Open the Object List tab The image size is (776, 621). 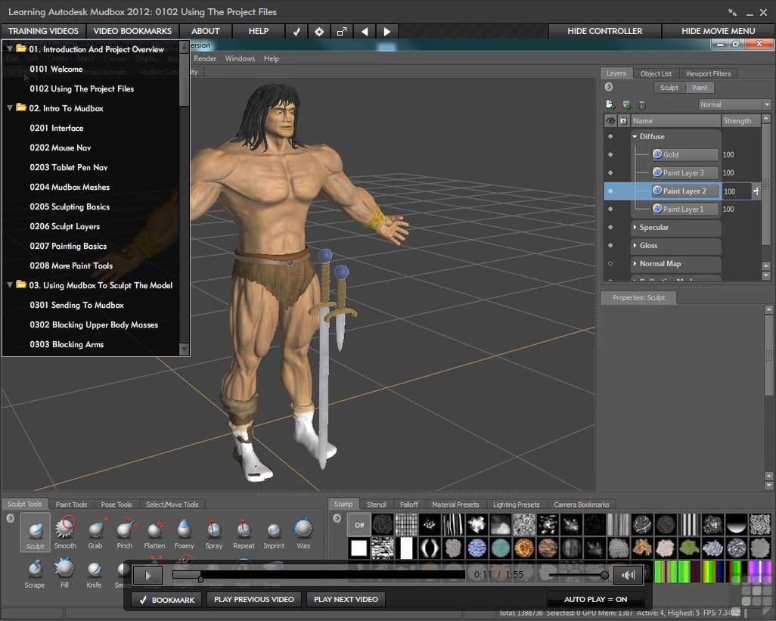[x=656, y=73]
